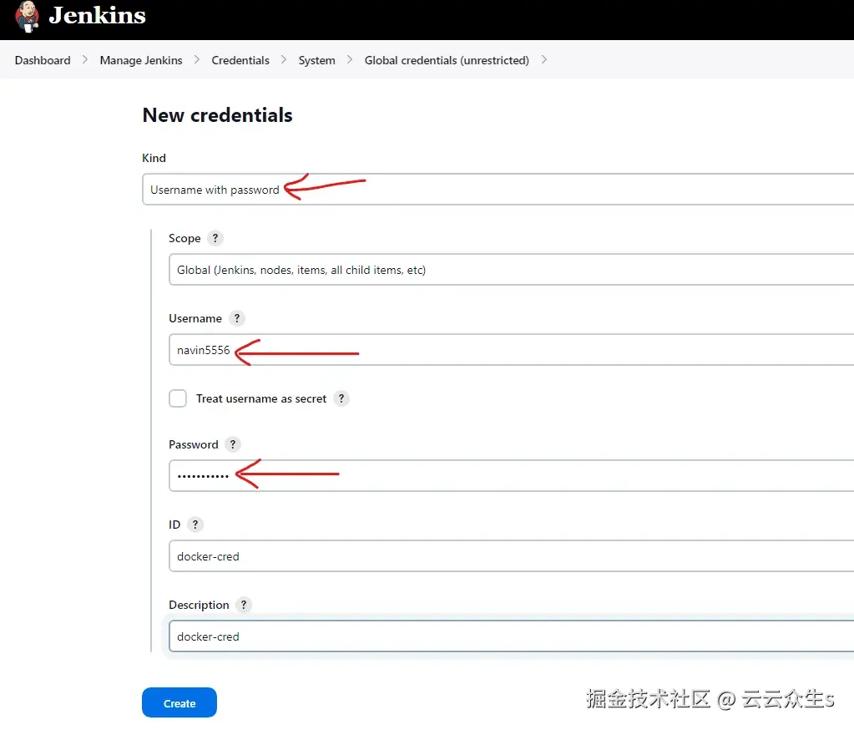
Task: Click the Kind label
Action: coord(154,158)
